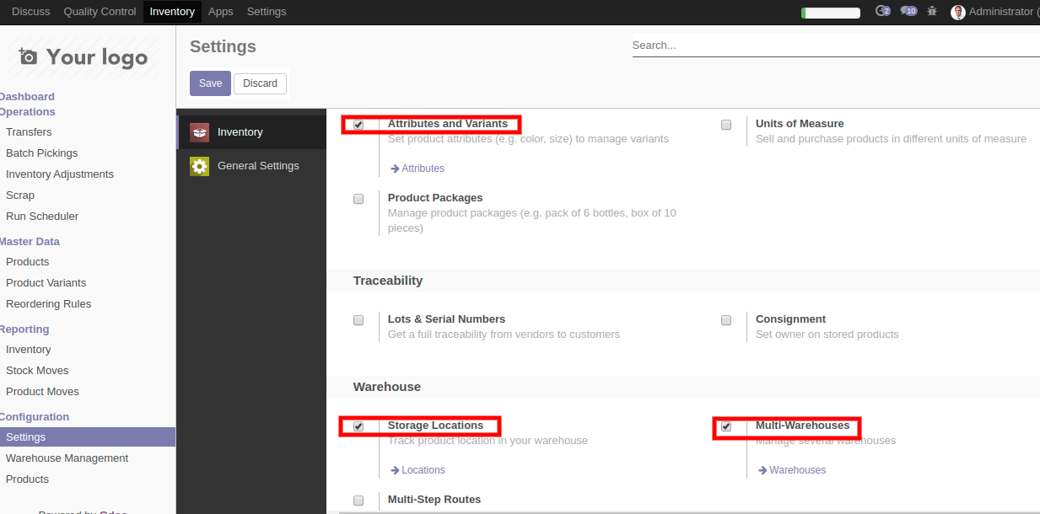Open the Warehouses link
Image resolution: width=1040 pixels, height=514 pixels.
797,470
